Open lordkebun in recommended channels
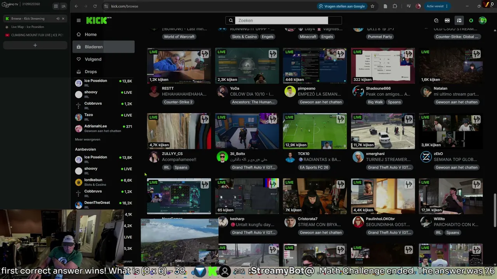The height and width of the screenshot is (279, 497). point(103,182)
